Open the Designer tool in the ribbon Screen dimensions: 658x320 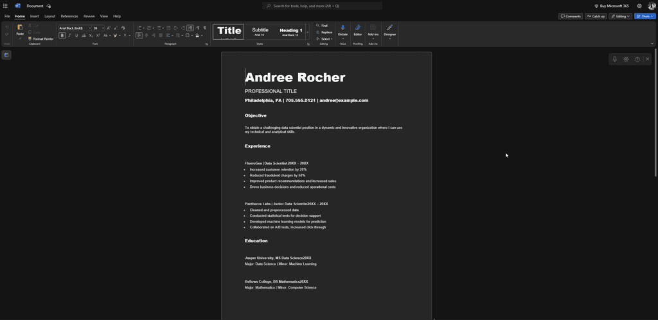(x=389, y=28)
